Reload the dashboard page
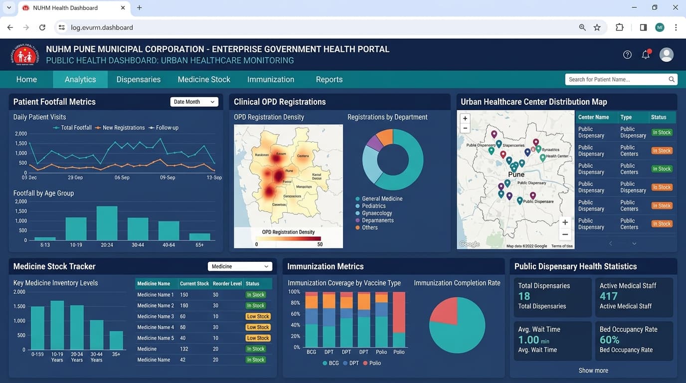The image size is (686, 383). 42,27
